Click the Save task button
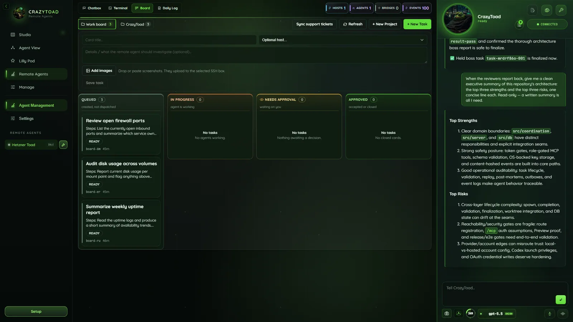 [x=95, y=83]
